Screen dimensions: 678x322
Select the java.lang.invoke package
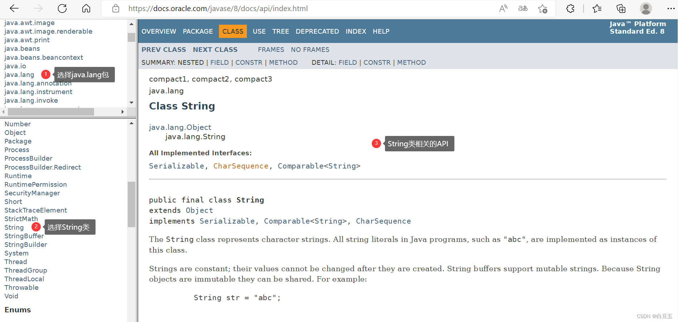pos(31,101)
